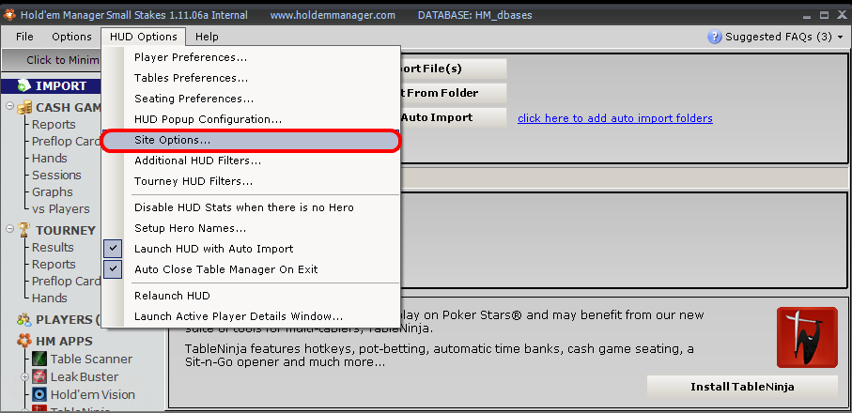
Task: Select the PLAYERS section label
Action: click(68, 320)
